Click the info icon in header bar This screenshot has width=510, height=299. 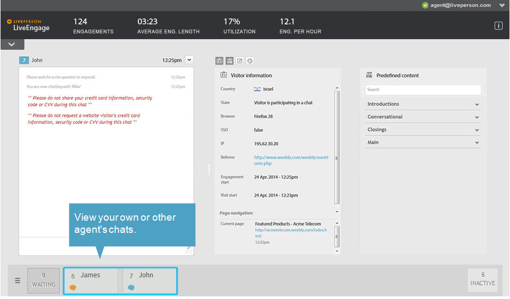tap(498, 25)
